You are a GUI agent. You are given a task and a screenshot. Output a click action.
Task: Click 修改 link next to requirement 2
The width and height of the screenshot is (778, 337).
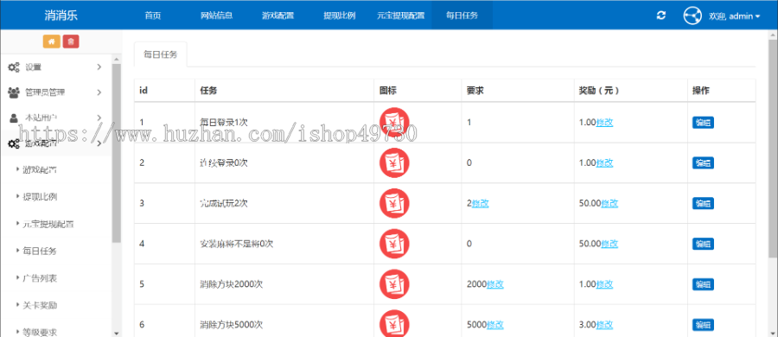click(x=481, y=203)
